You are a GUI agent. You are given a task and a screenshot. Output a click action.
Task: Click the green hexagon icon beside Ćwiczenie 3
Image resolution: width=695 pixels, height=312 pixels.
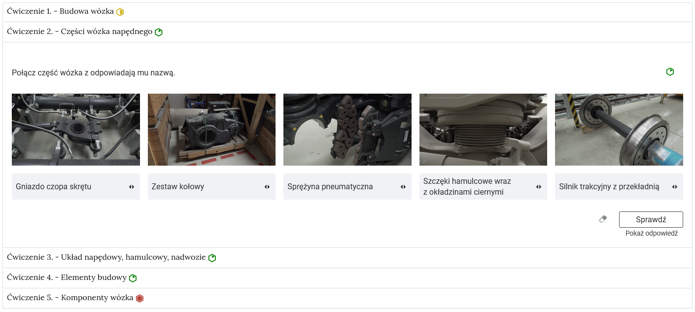coord(212,258)
